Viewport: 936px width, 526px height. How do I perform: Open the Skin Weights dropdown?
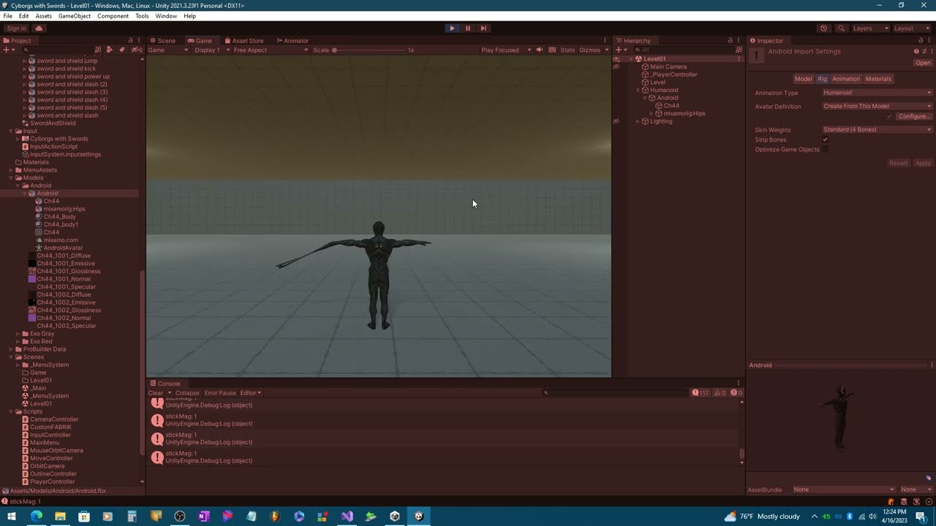click(877, 129)
